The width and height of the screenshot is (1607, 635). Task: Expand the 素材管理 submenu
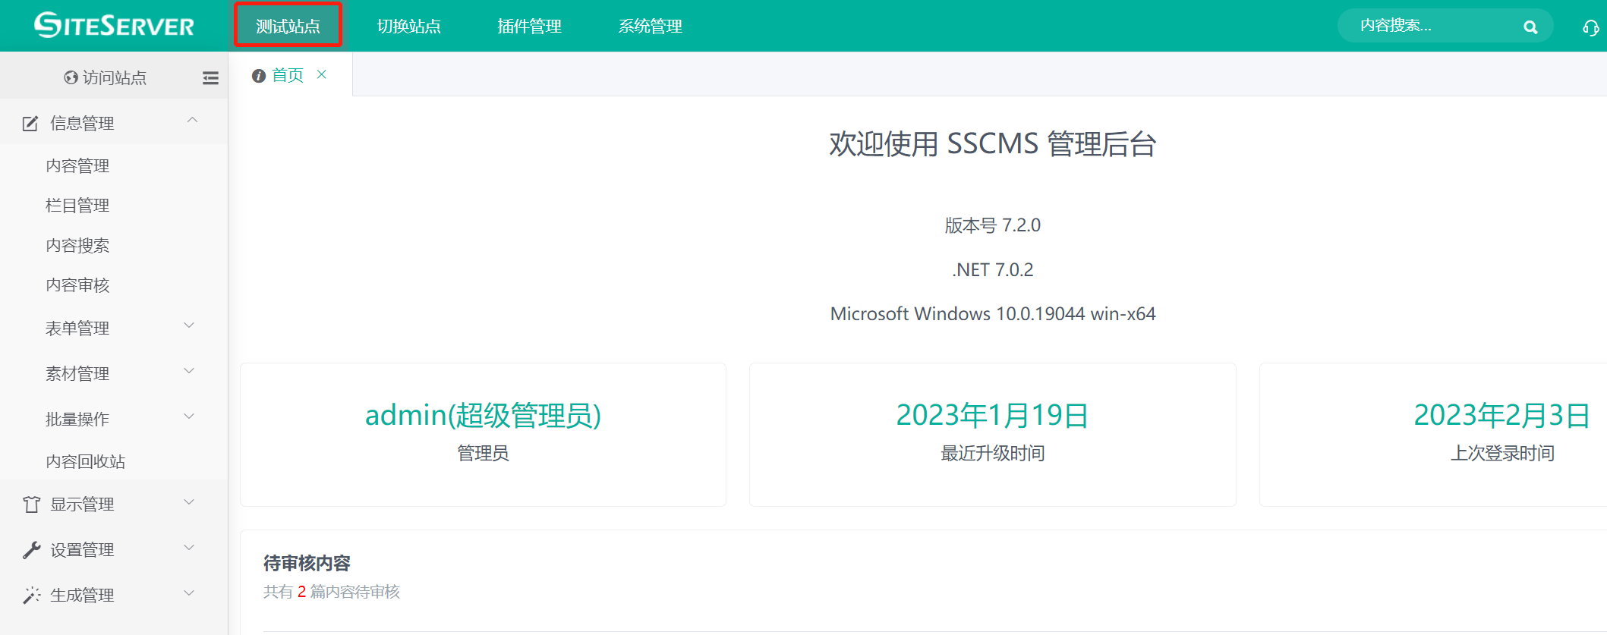(189, 372)
